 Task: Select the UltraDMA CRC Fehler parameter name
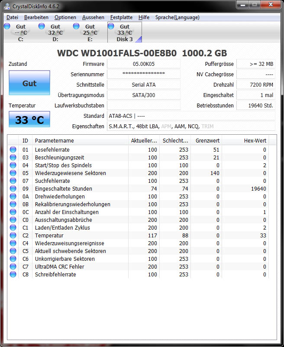pyautogui.click(x=59, y=267)
